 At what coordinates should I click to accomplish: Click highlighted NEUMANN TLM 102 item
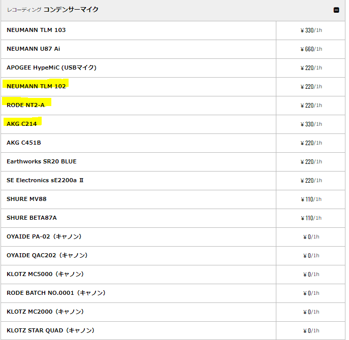pos(36,86)
